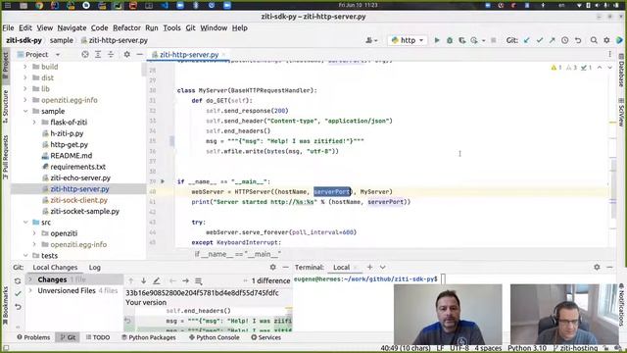Click the run gutter arrow beside main check
Viewport: 627px width, 353px height.
click(x=163, y=181)
